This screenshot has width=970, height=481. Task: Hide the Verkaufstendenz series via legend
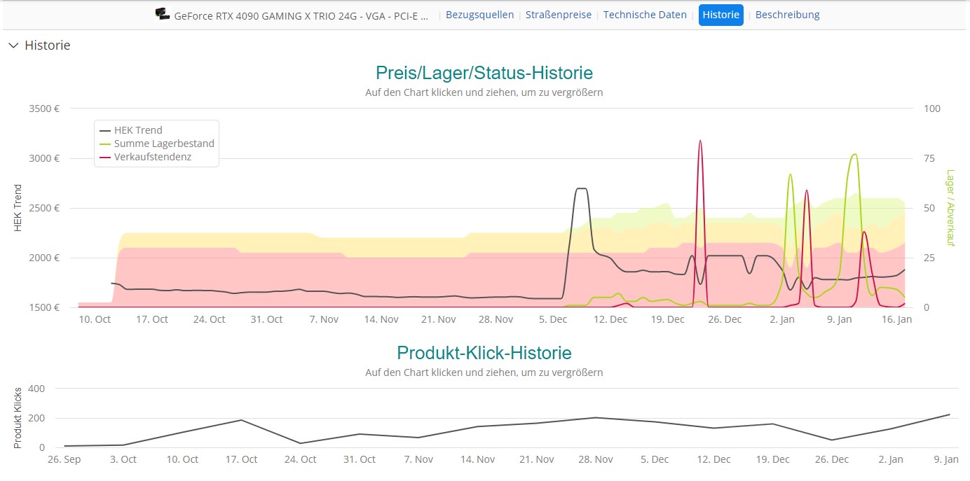pos(152,157)
